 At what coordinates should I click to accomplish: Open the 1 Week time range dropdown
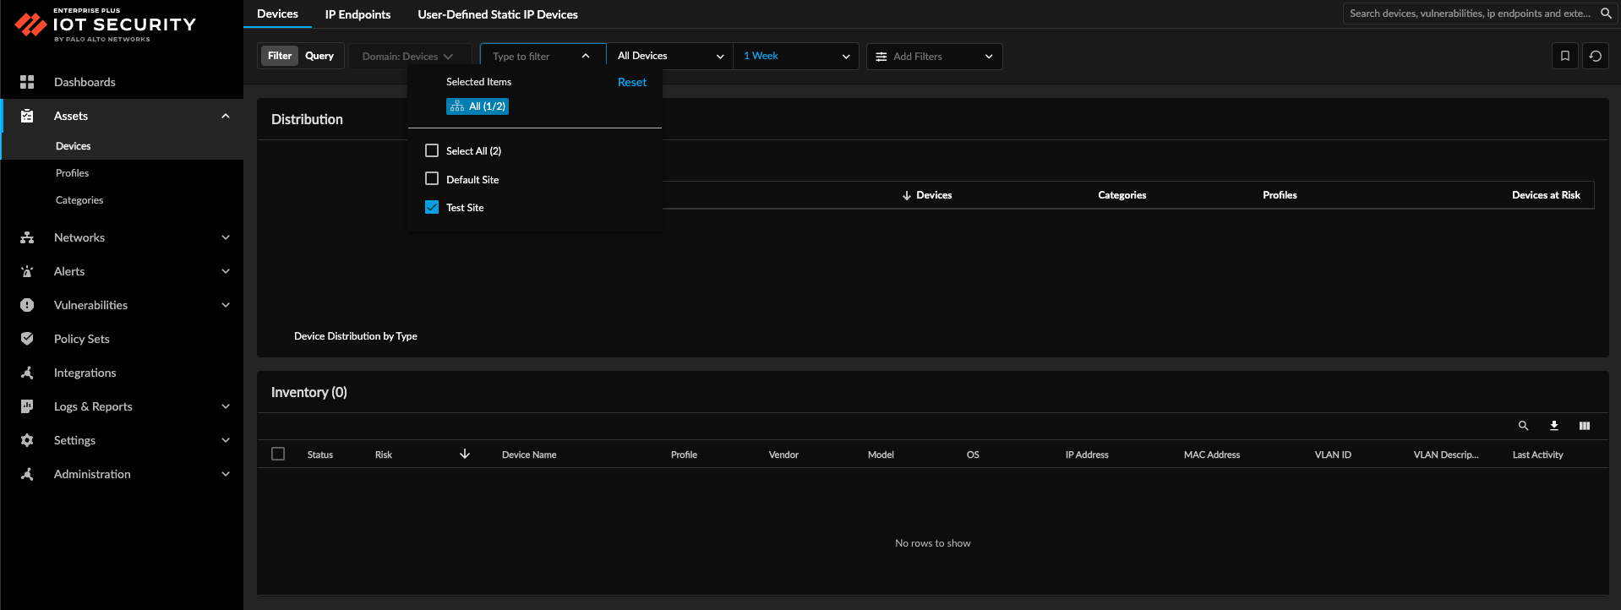[796, 56]
